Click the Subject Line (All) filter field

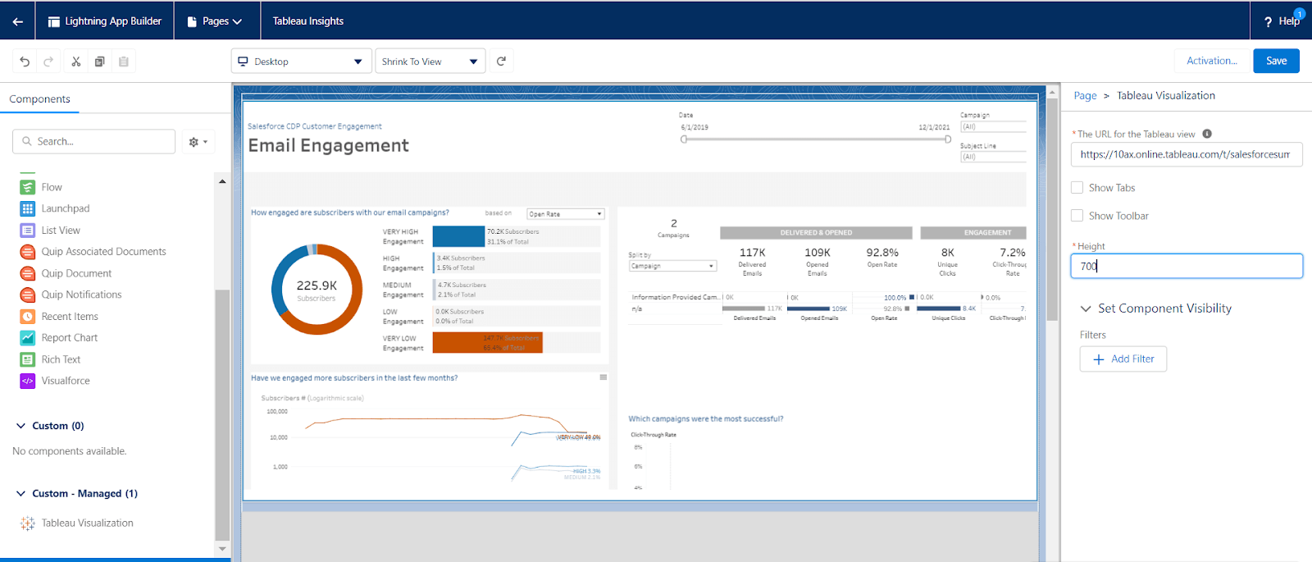[x=994, y=157]
